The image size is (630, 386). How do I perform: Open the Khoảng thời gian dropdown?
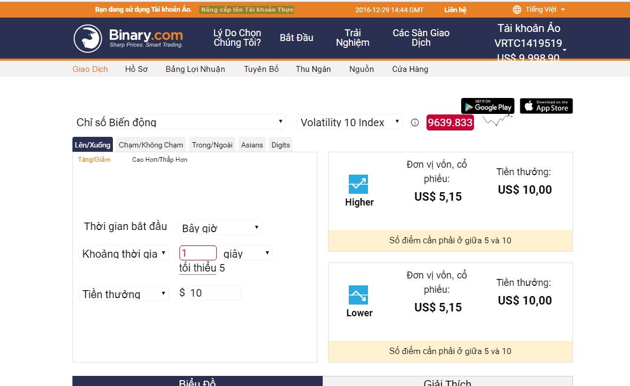coord(124,253)
